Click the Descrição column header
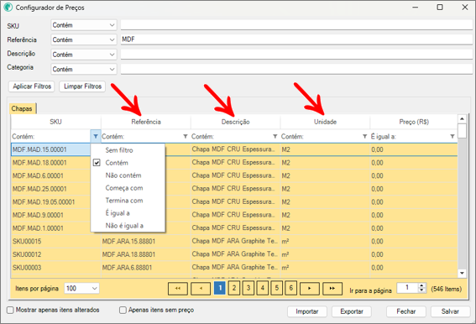Viewport: 476px width, 324px height. pos(236,122)
